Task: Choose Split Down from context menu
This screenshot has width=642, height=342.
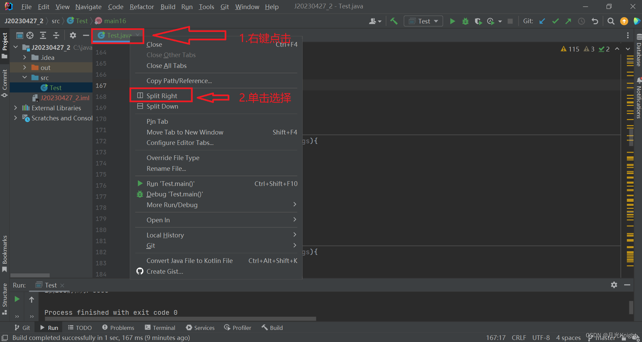Action: point(216,106)
